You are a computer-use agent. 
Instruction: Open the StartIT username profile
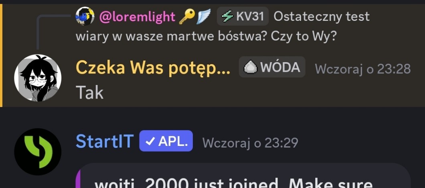[x=105, y=141]
